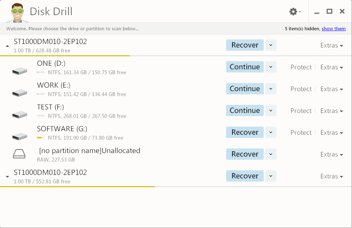Click the unallocated partition drive icon
This screenshot has width=352, height=228.
[x=19, y=153]
